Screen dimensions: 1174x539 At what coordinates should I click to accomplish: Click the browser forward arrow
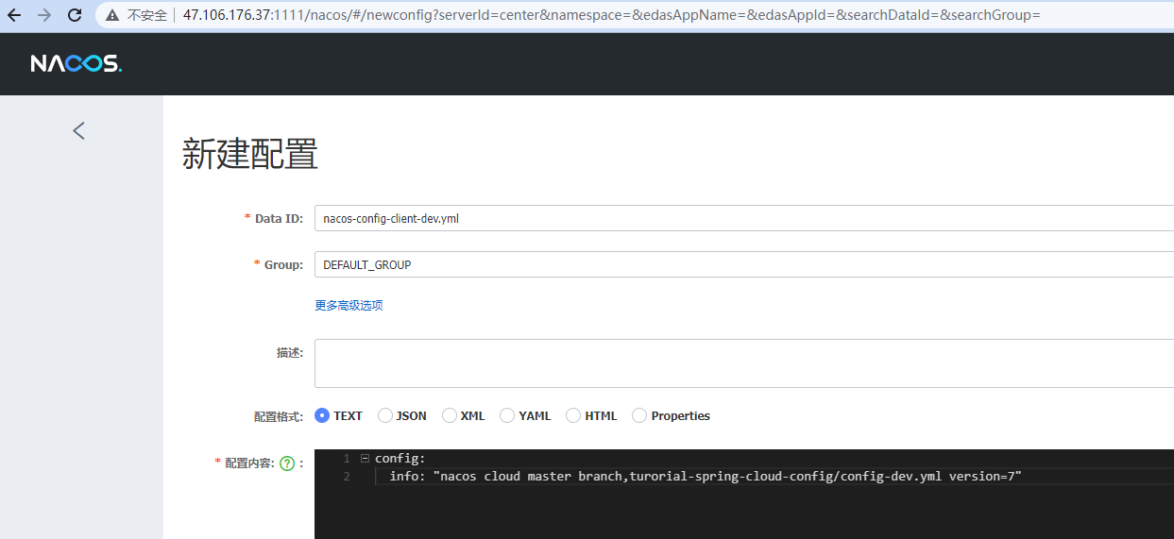(x=43, y=15)
